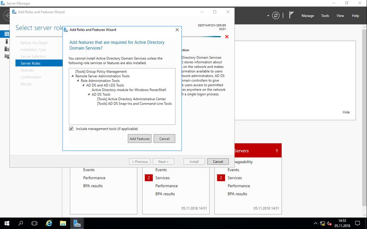Collapse the AD DS and AD LDS Tools node

[83, 85]
